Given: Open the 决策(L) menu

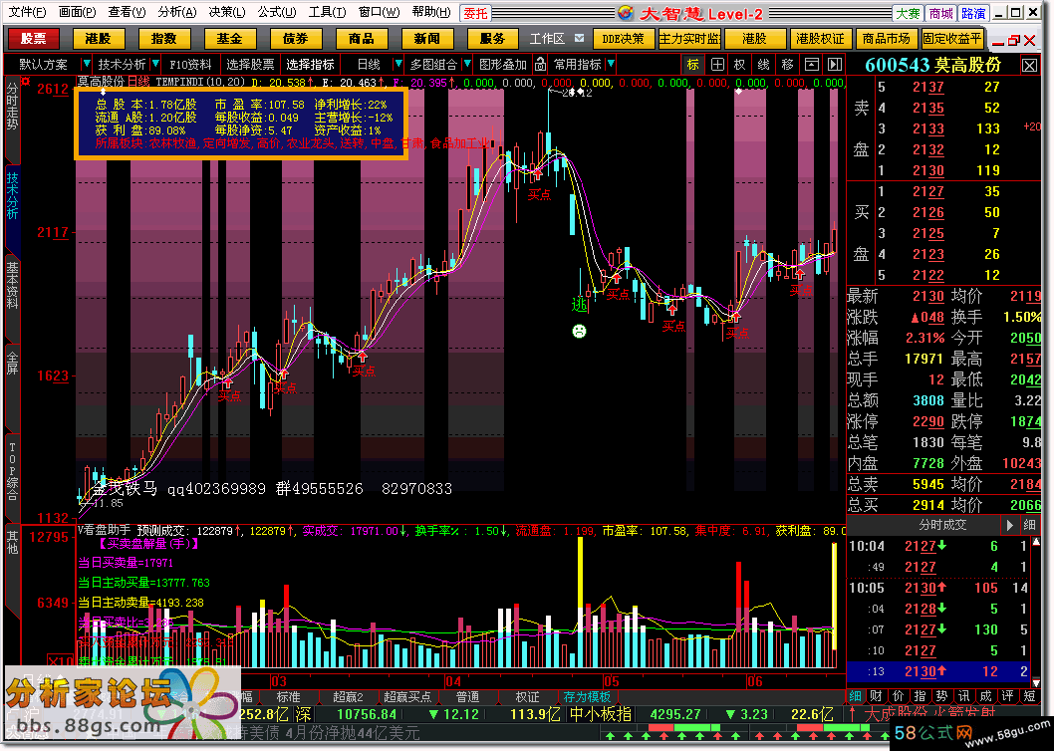Looking at the screenshot, I should pyautogui.click(x=226, y=12).
